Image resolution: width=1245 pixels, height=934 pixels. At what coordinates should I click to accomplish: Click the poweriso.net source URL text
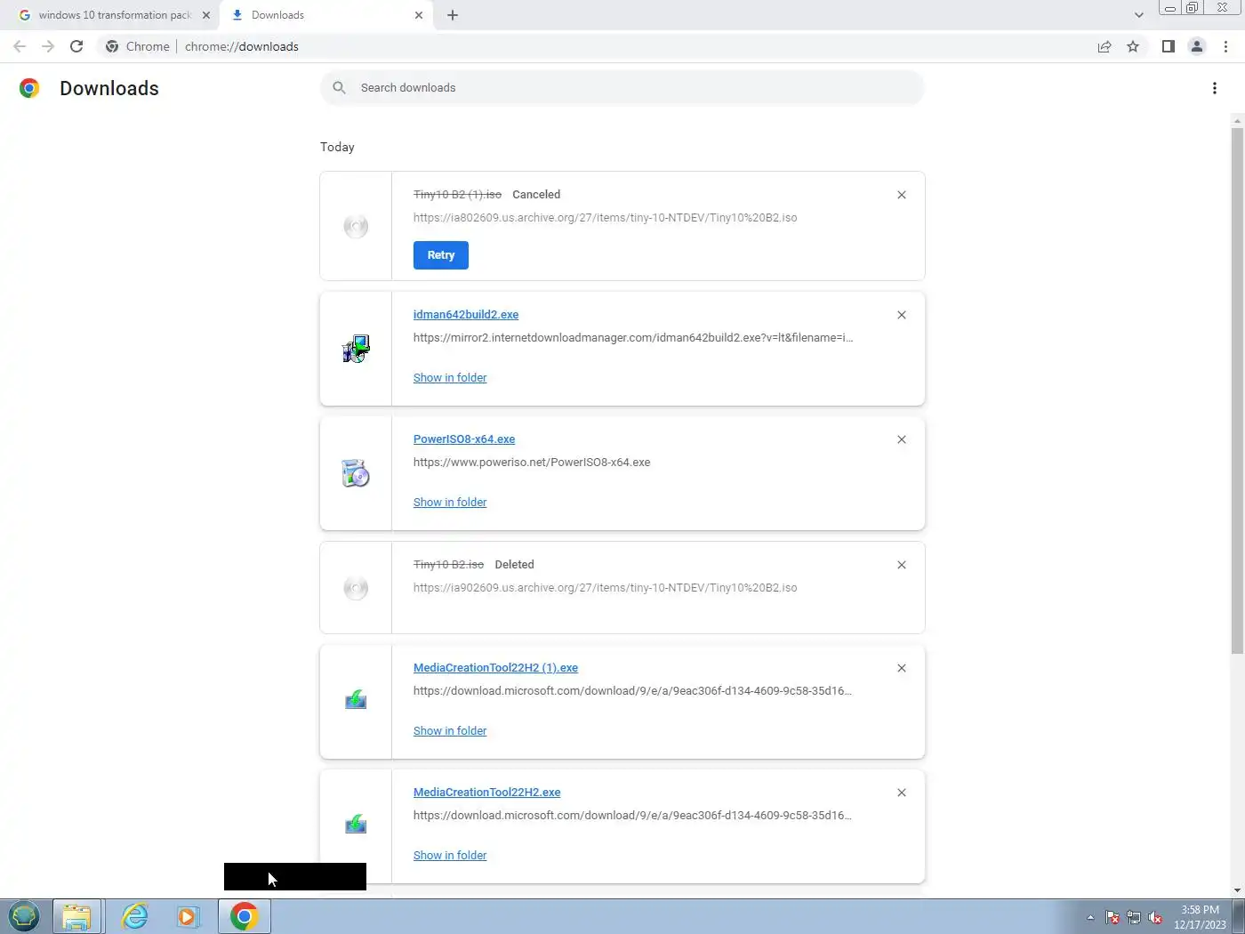(x=532, y=463)
